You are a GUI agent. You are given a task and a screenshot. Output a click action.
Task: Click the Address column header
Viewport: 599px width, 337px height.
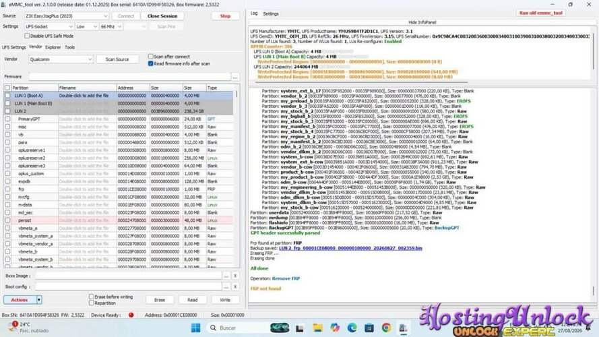point(133,88)
